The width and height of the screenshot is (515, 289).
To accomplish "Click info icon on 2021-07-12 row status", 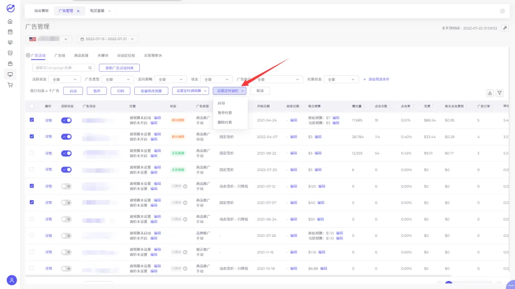I will [x=185, y=186].
